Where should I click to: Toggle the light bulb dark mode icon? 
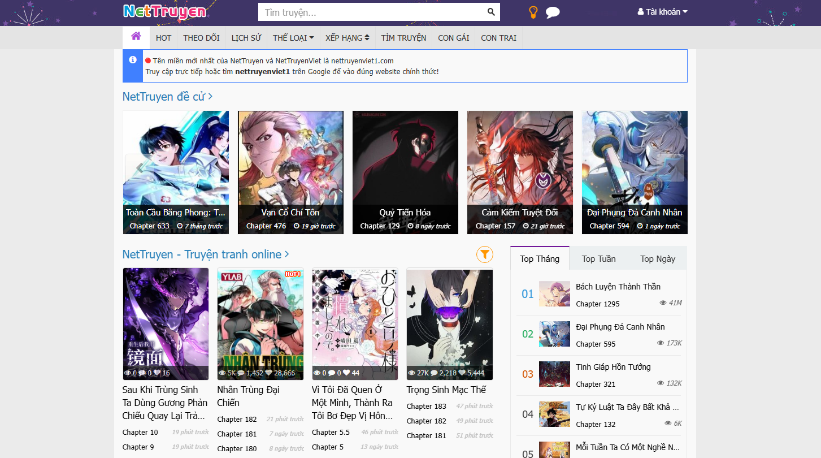tap(532, 12)
